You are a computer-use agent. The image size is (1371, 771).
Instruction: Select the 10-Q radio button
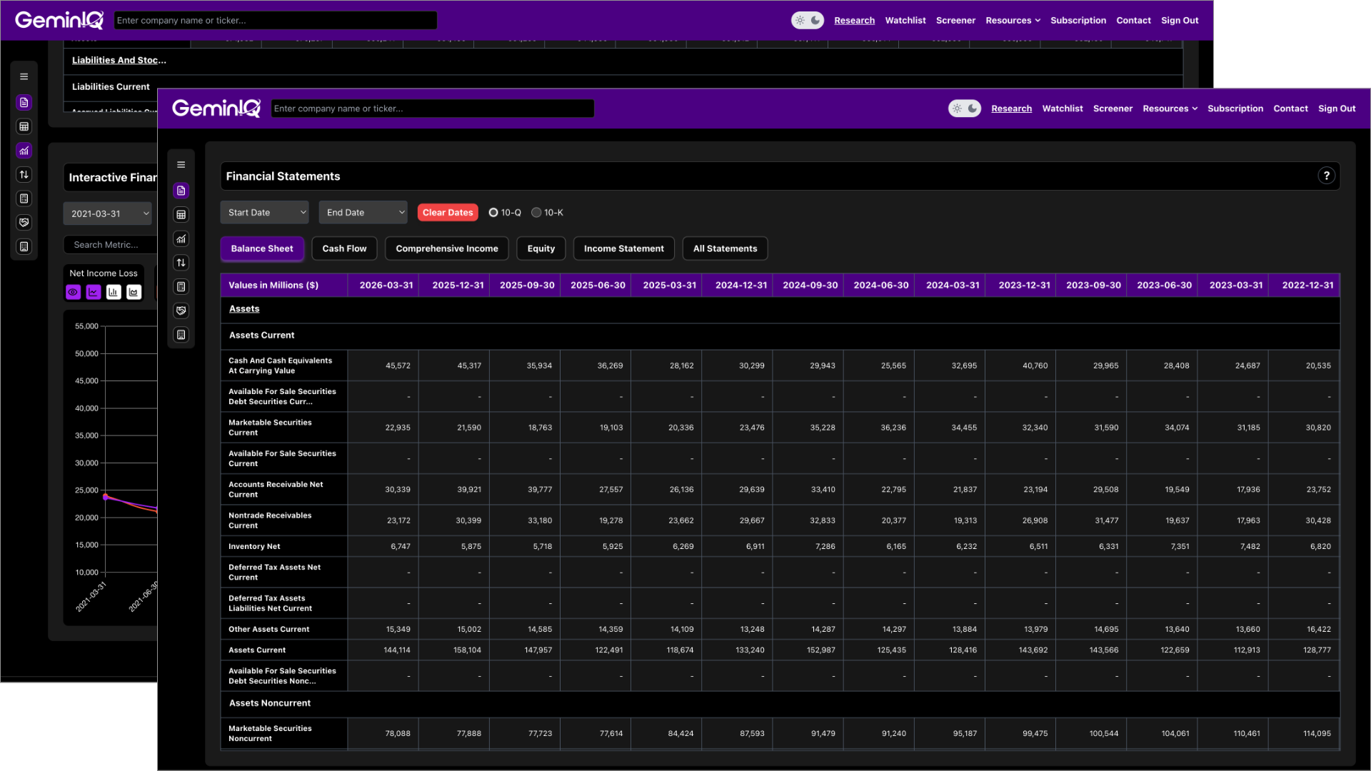point(493,213)
